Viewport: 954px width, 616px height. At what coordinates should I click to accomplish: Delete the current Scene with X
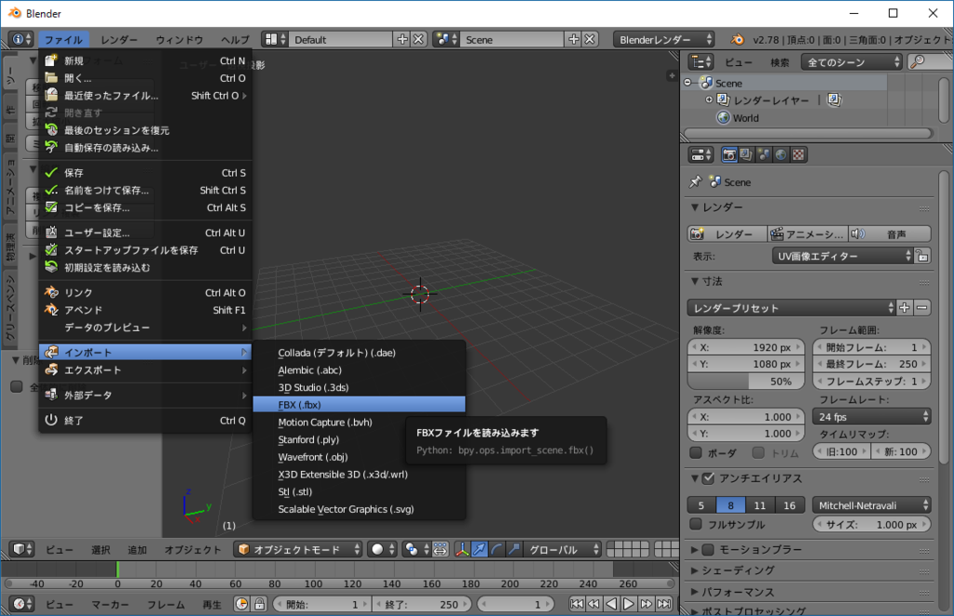coord(590,39)
